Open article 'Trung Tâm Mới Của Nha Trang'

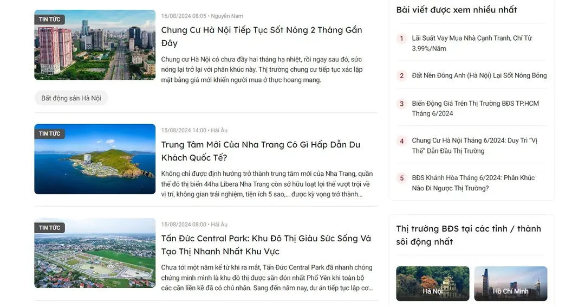click(x=261, y=151)
